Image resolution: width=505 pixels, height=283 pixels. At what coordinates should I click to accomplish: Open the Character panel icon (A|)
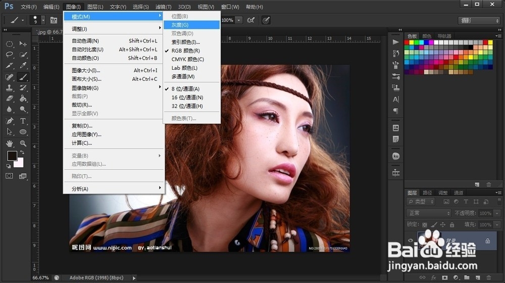tap(396, 99)
